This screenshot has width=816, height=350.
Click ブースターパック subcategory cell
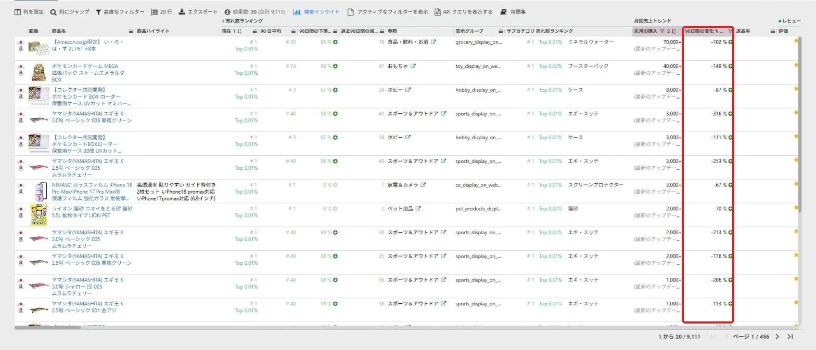tap(588, 66)
